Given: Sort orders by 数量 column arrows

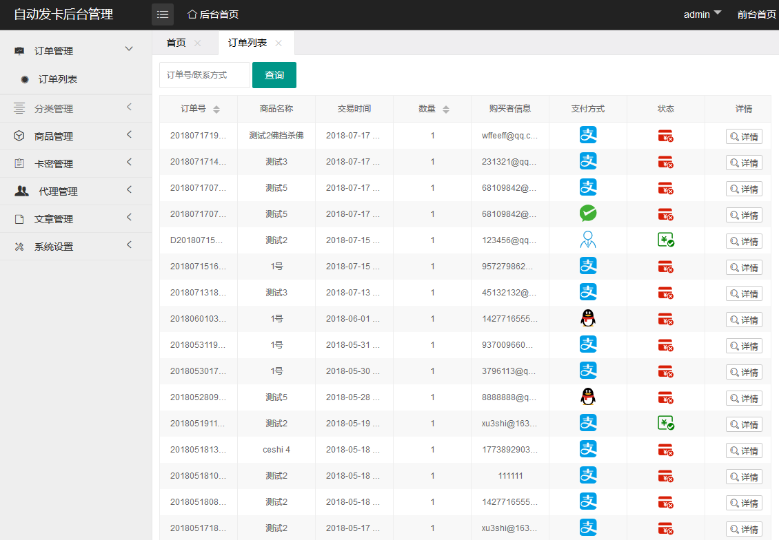Looking at the screenshot, I should click(446, 109).
